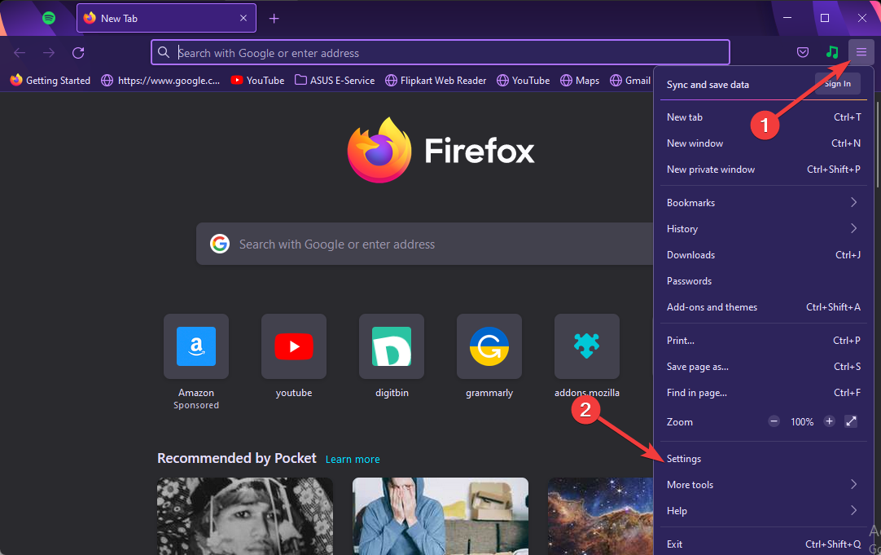Go back one page
The image size is (881, 555).
(20, 52)
